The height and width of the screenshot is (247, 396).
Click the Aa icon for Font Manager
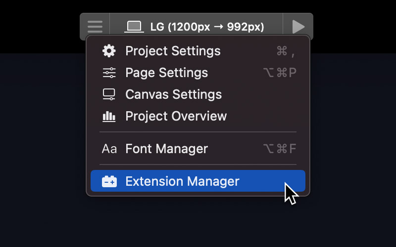[109, 149]
